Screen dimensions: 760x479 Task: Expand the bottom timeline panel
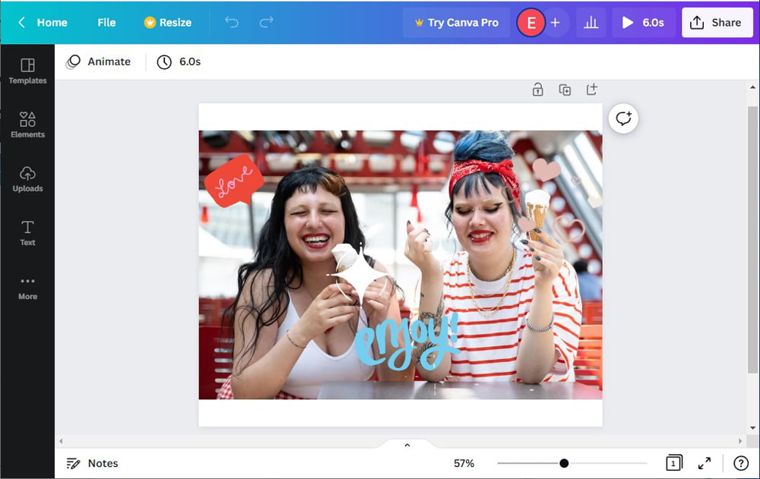(407, 444)
